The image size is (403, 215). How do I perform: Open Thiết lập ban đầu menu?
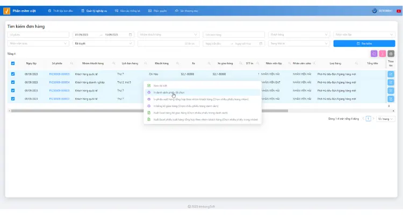click(x=61, y=11)
